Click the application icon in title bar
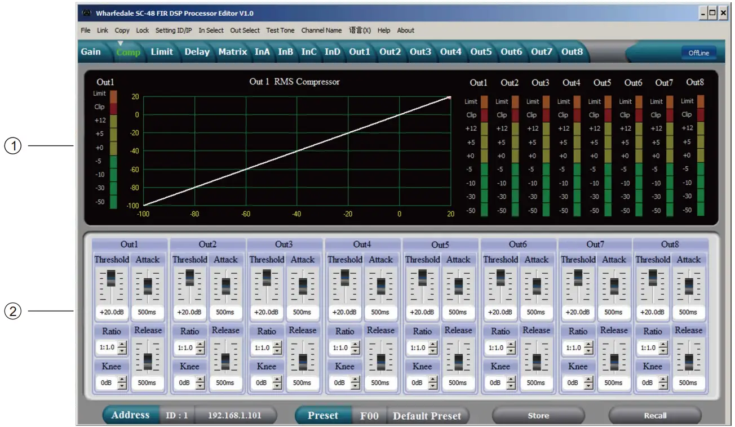This screenshot has height=427, width=735. pos(86,13)
